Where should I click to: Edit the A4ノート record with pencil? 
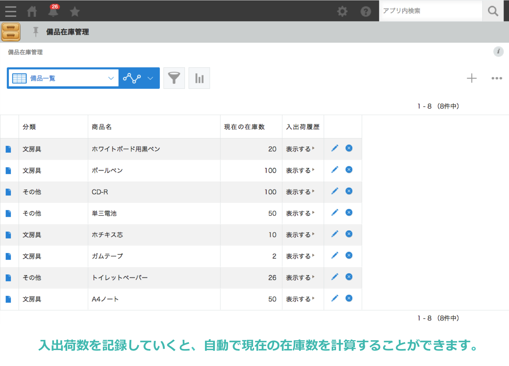[x=335, y=298]
